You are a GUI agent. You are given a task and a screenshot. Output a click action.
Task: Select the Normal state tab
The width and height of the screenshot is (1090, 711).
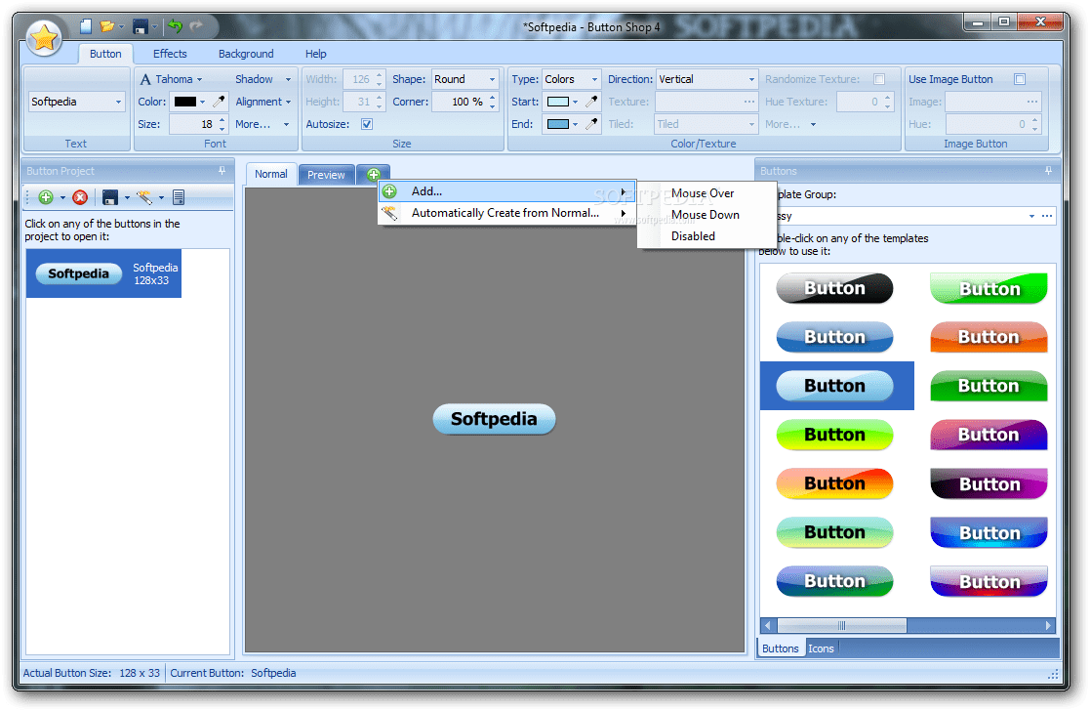[x=271, y=174]
